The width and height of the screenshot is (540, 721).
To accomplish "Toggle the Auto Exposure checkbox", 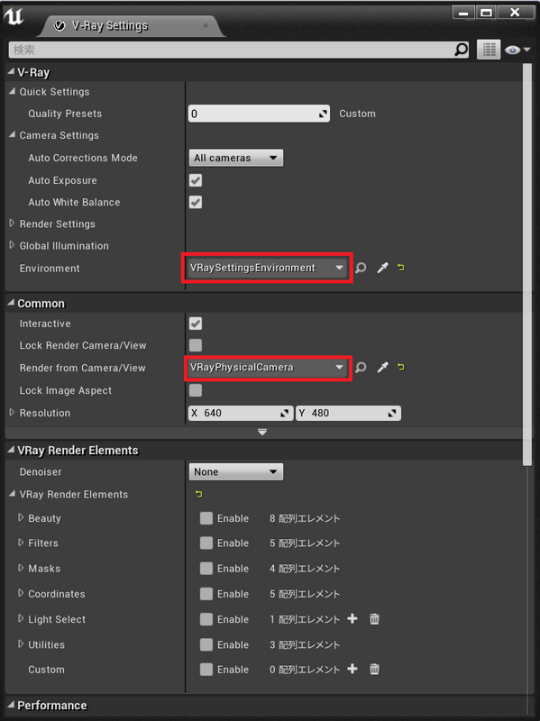I will tap(196, 180).
